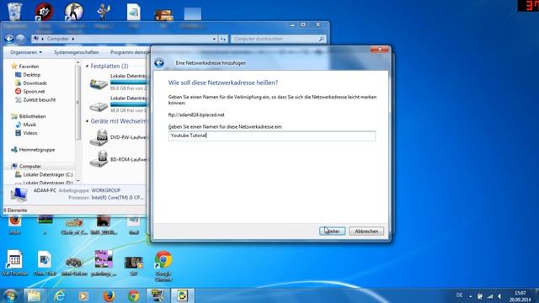Image resolution: width=539 pixels, height=303 pixels.
Task: Open Zuletzt besucht in the navigation pane
Action: pos(40,99)
